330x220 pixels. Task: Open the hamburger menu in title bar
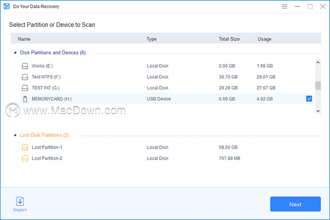click(284, 6)
